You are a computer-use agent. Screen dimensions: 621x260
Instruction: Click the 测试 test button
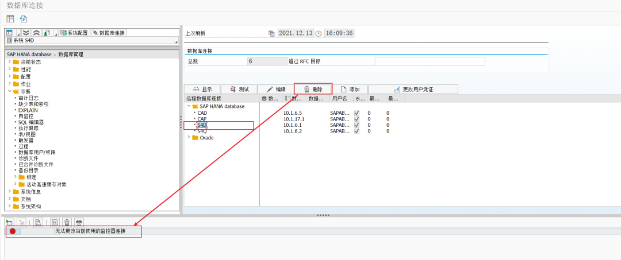[239, 90]
